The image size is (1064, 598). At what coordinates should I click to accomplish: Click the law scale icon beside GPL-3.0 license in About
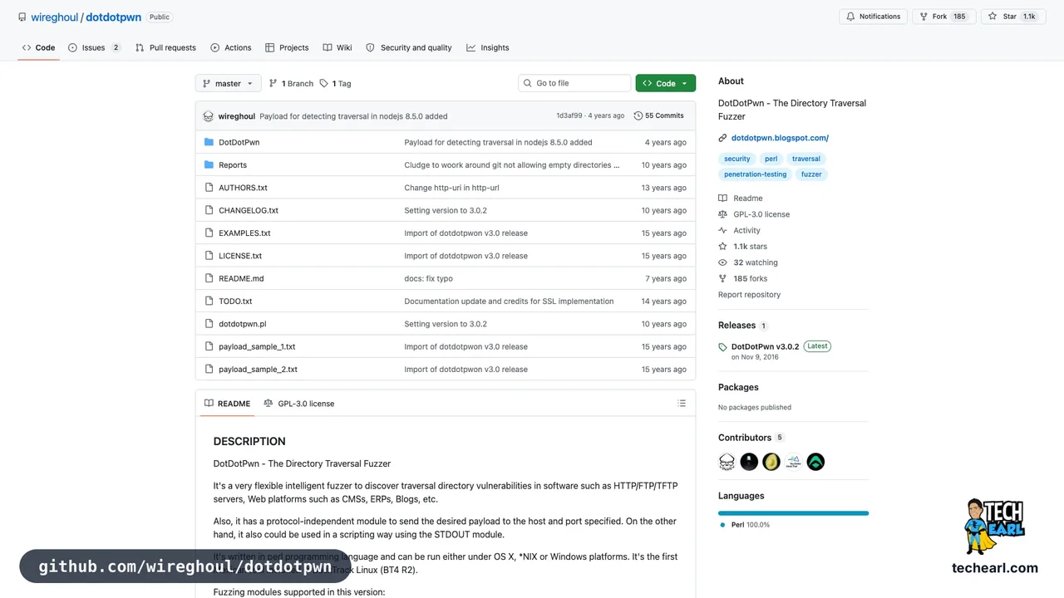(x=723, y=214)
